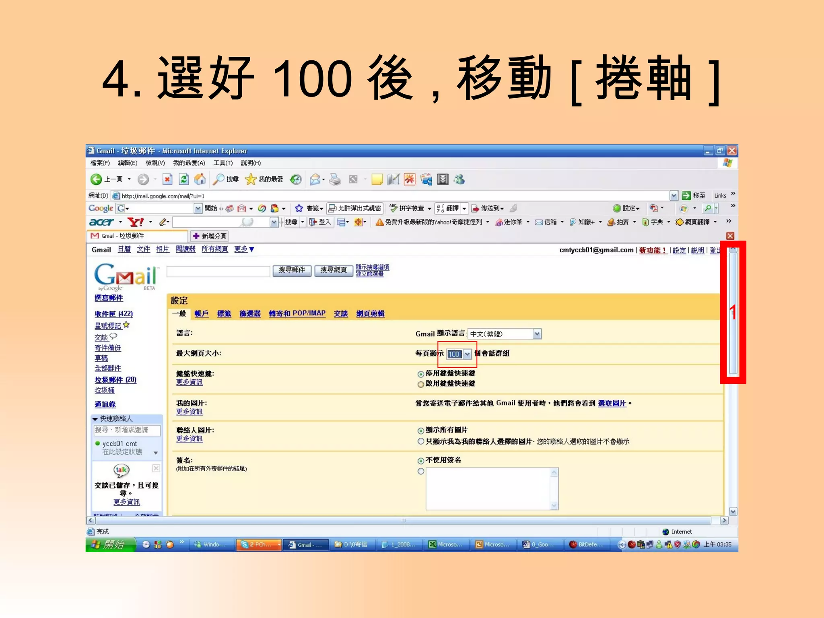This screenshot has height=618, width=824.
Task: Click the acer toolbar logo
Action: click(101, 222)
